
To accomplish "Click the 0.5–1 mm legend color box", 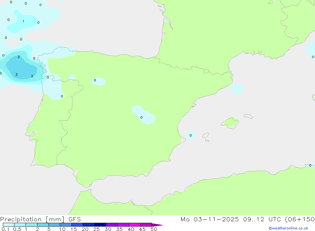I will pyautogui.click(x=20, y=225).
